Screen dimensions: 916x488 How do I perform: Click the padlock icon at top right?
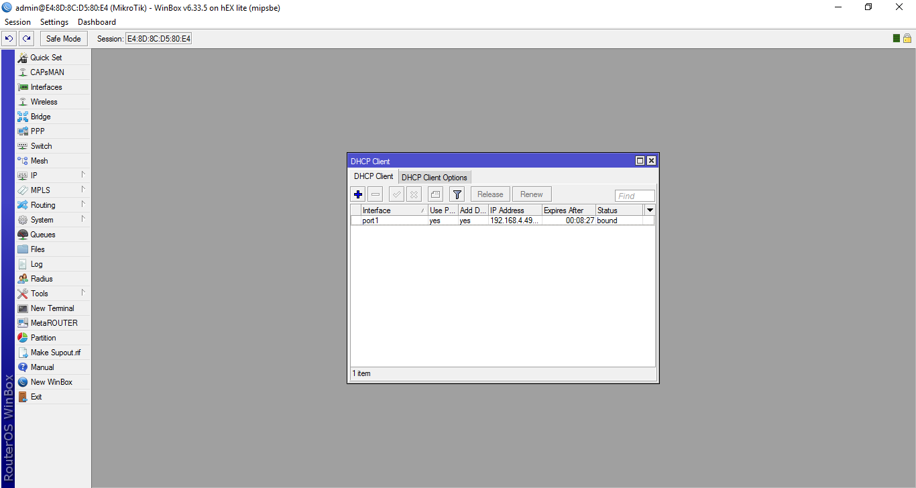pos(907,38)
